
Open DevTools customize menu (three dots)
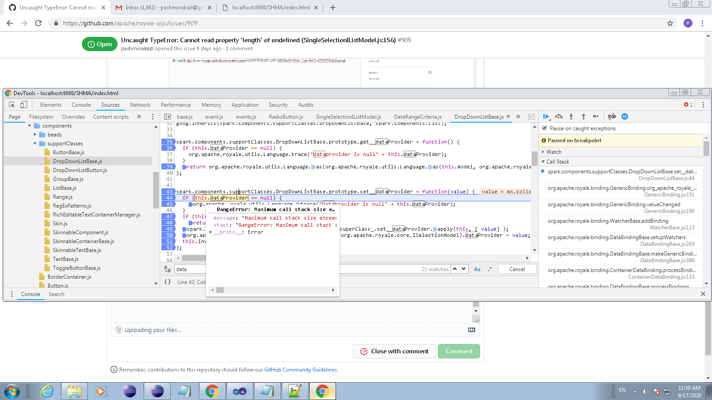pyautogui.click(x=703, y=105)
